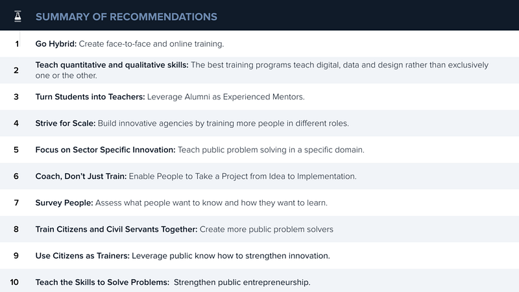Screen dimensions: 519x292
Task: Click the Summary of Recommendations heading
Action: [126, 17]
